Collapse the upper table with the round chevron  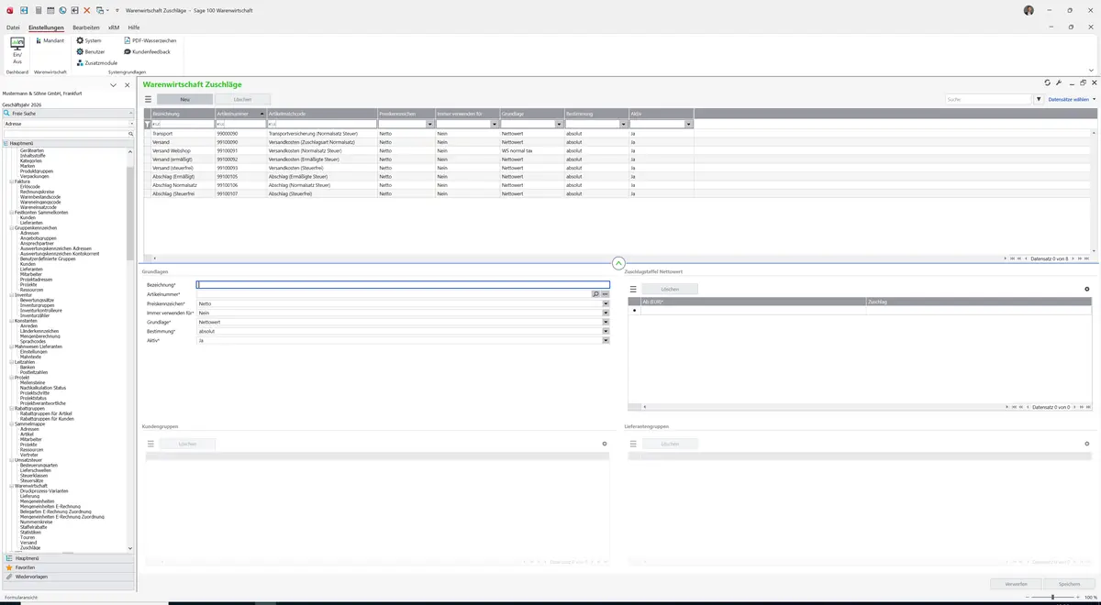618,263
